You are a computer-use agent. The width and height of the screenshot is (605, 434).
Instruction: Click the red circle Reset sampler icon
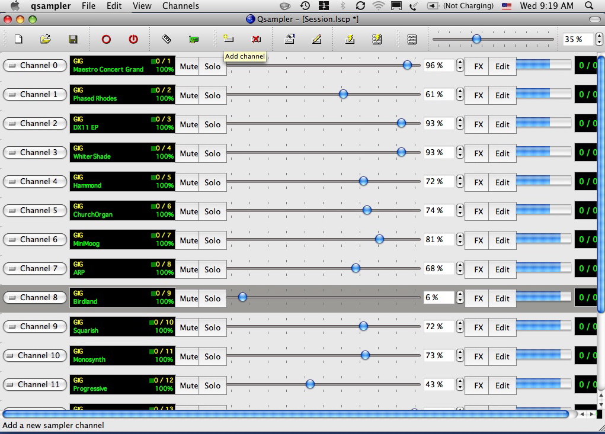(x=106, y=39)
